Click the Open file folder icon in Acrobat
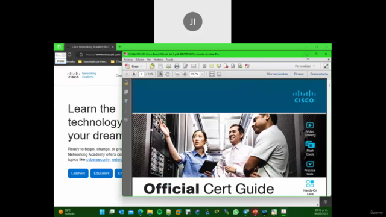This screenshot has width=386, height=217. [x=152, y=66]
